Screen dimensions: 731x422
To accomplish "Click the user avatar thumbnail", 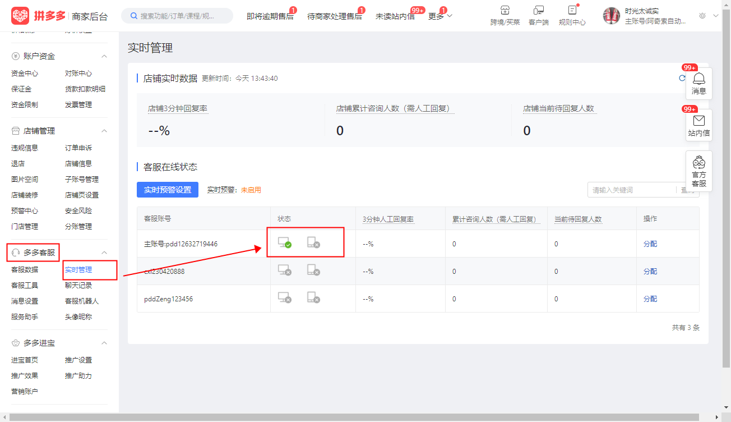I will pos(611,16).
